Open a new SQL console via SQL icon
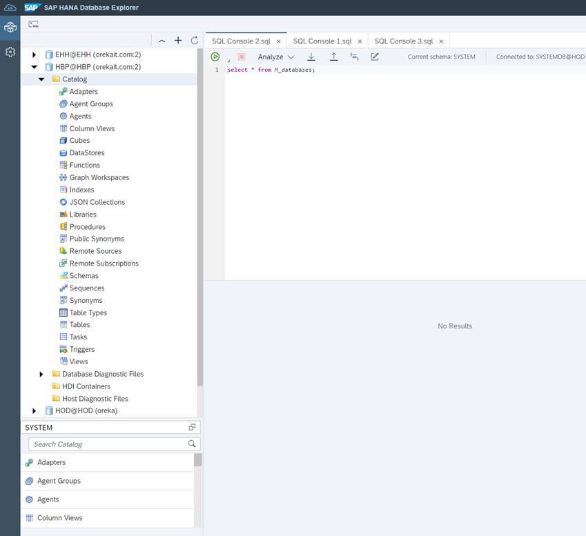The height and width of the screenshot is (536, 586). pyautogui.click(x=33, y=24)
